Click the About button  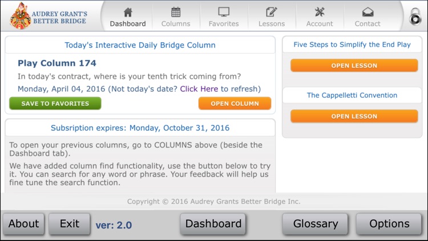(24, 224)
